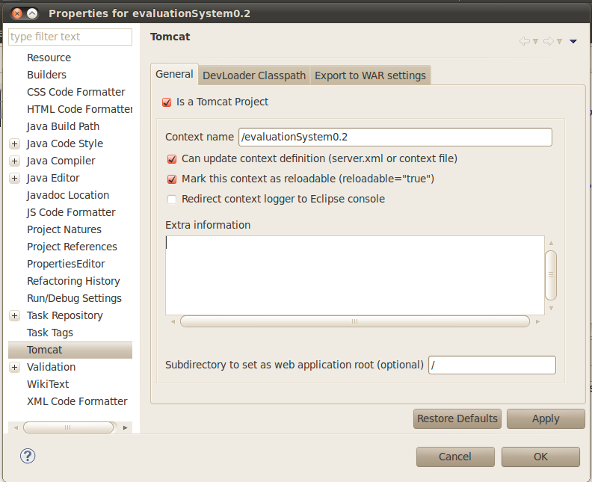This screenshot has width=592, height=482.
Task: Switch to the General tab
Action: click(x=174, y=74)
